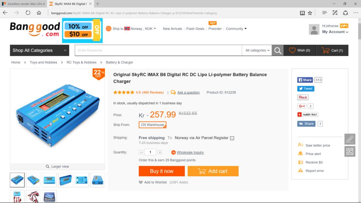The height and width of the screenshot is (203, 361).
Task: Open the shopping Cart
Action: click(325, 50)
